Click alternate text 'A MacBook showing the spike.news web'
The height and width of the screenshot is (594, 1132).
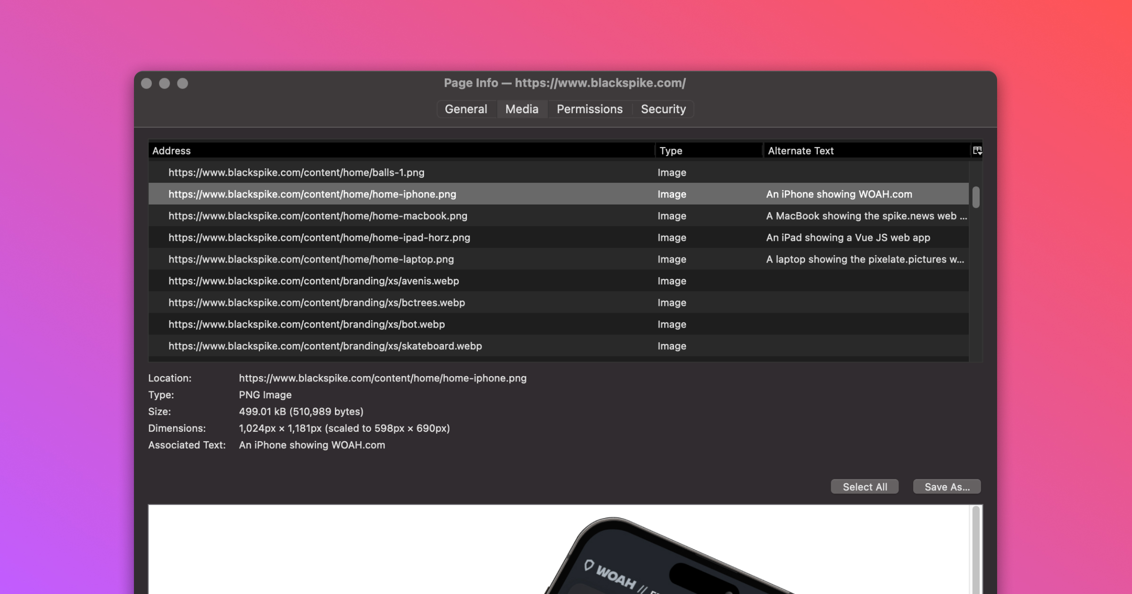point(866,215)
